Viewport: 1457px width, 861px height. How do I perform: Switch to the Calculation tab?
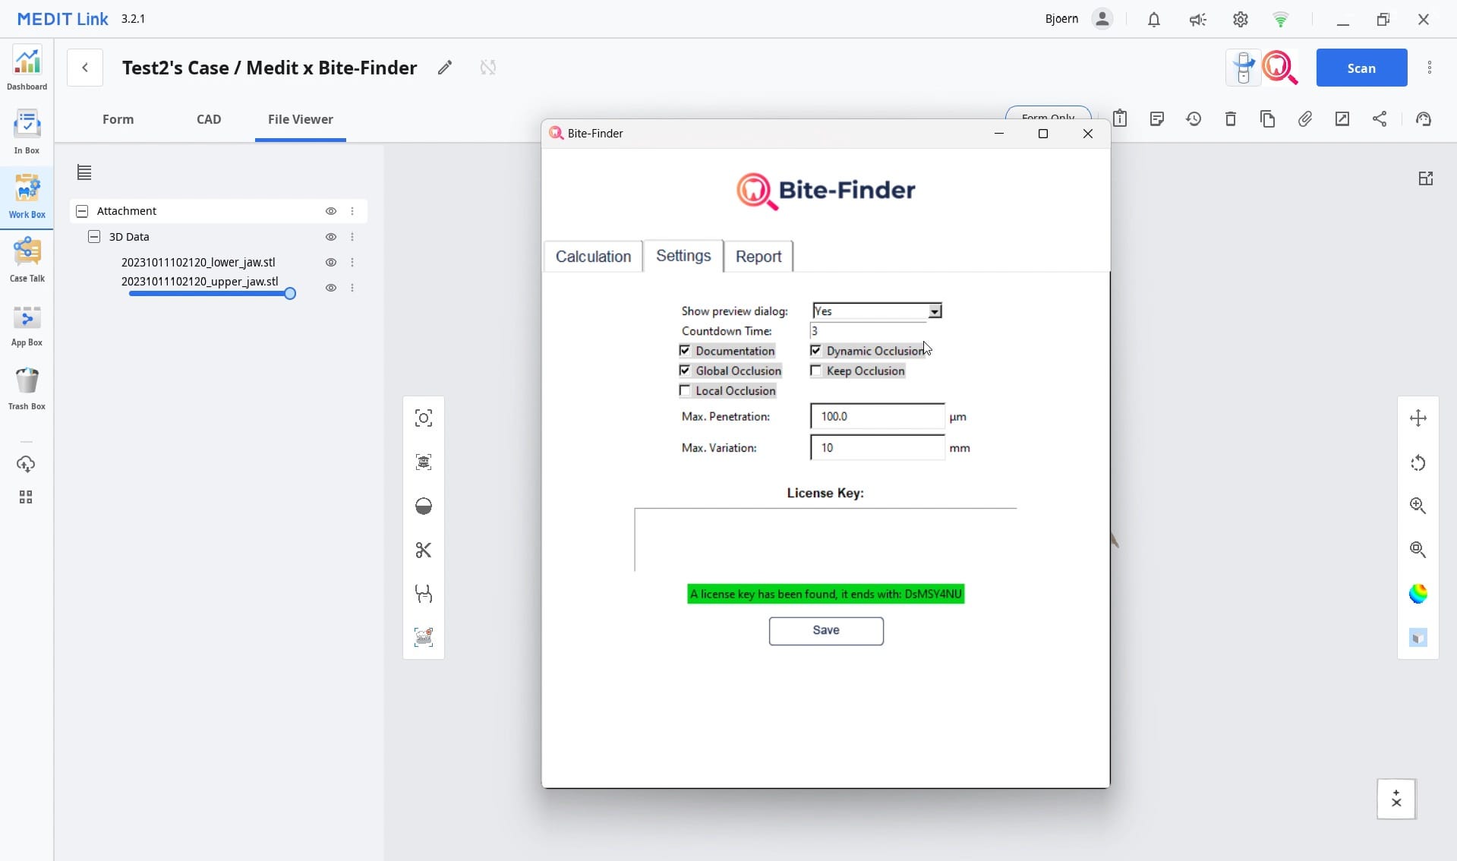tap(593, 257)
